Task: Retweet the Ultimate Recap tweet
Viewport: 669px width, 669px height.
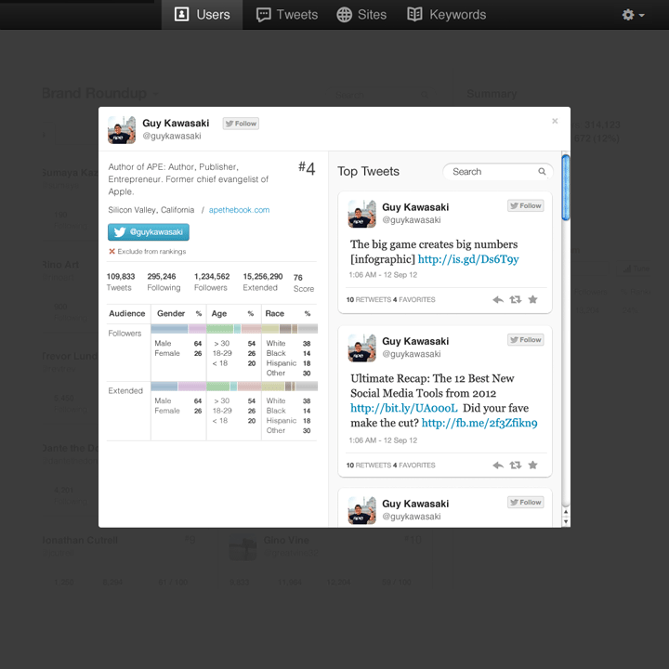Action: click(x=516, y=465)
